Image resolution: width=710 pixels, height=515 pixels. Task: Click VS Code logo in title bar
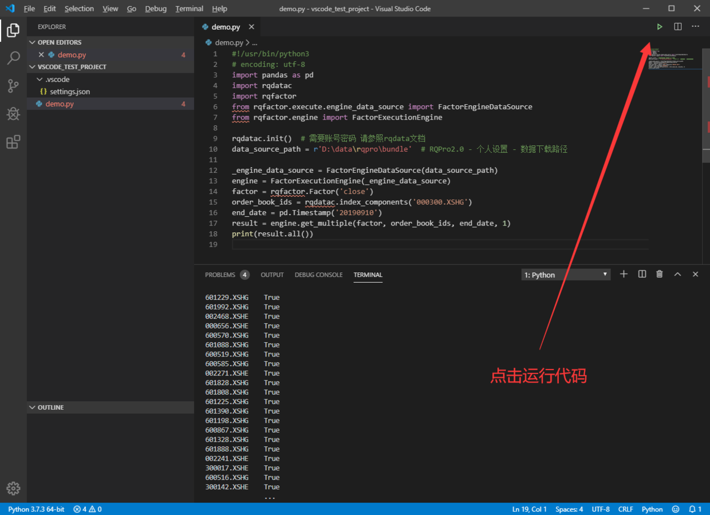pyautogui.click(x=10, y=9)
